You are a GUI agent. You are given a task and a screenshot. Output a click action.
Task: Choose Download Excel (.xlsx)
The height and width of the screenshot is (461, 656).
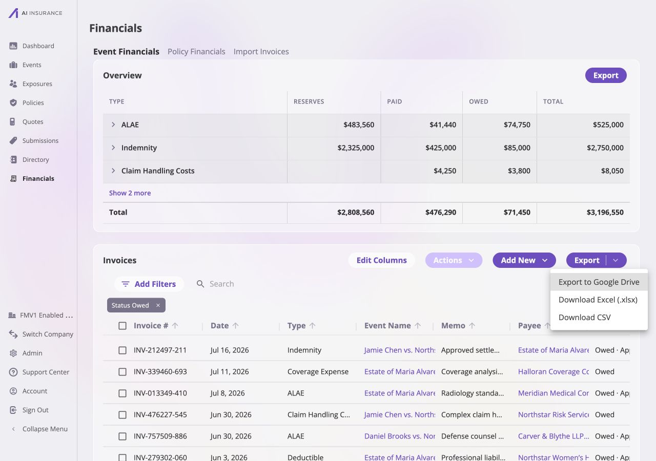599,300
